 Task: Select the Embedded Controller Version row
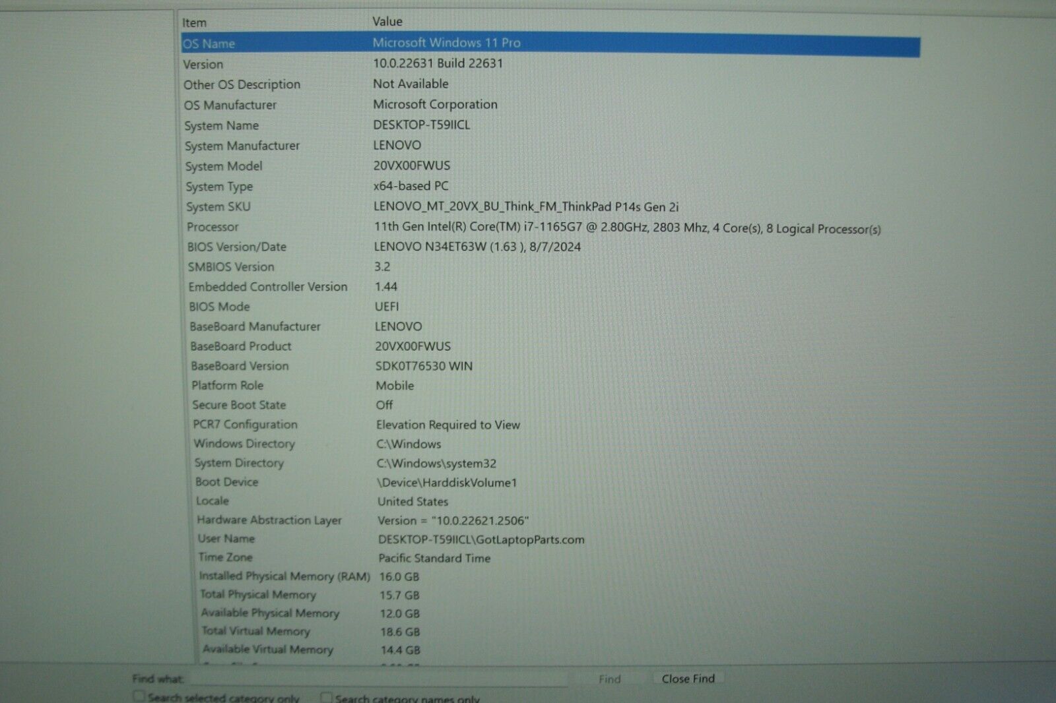(x=550, y=287)
